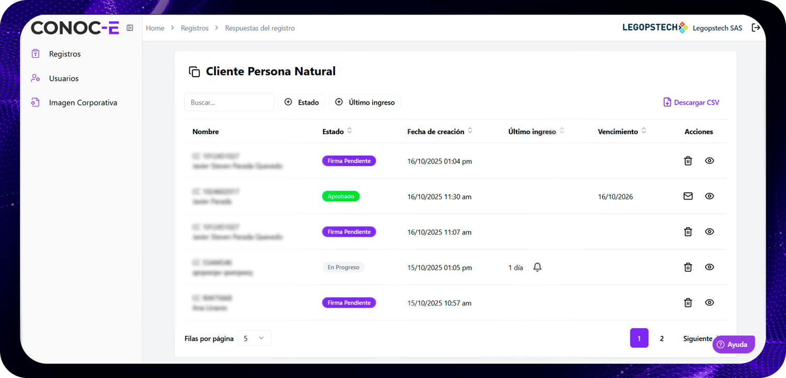This screenshot has width=786, height=378.
Task: Open the Último ingreso filter
Action: pos(365,102)
